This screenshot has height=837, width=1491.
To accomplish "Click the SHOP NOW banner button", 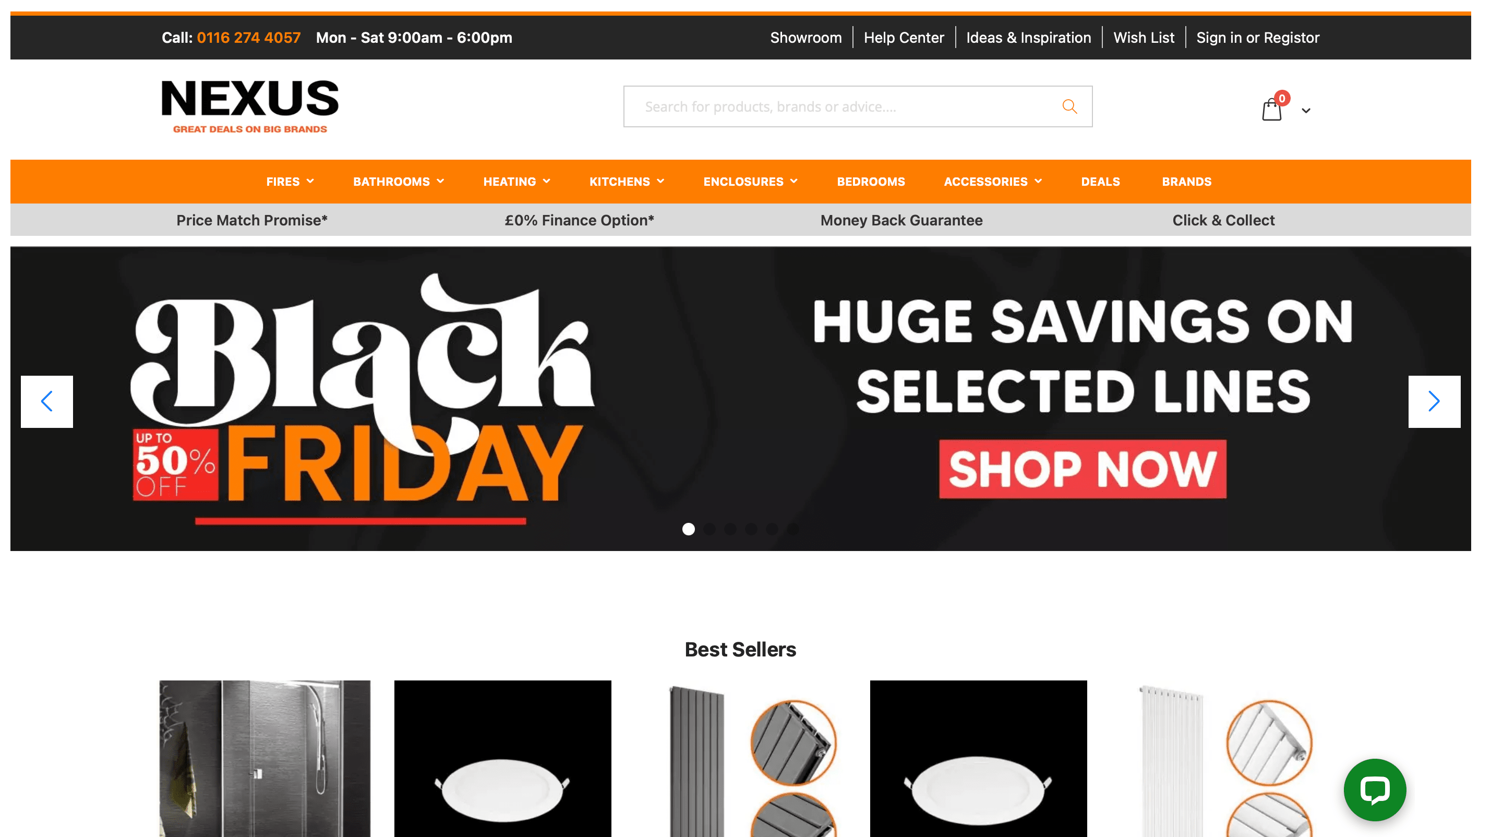I will (x=1083, y=469).
